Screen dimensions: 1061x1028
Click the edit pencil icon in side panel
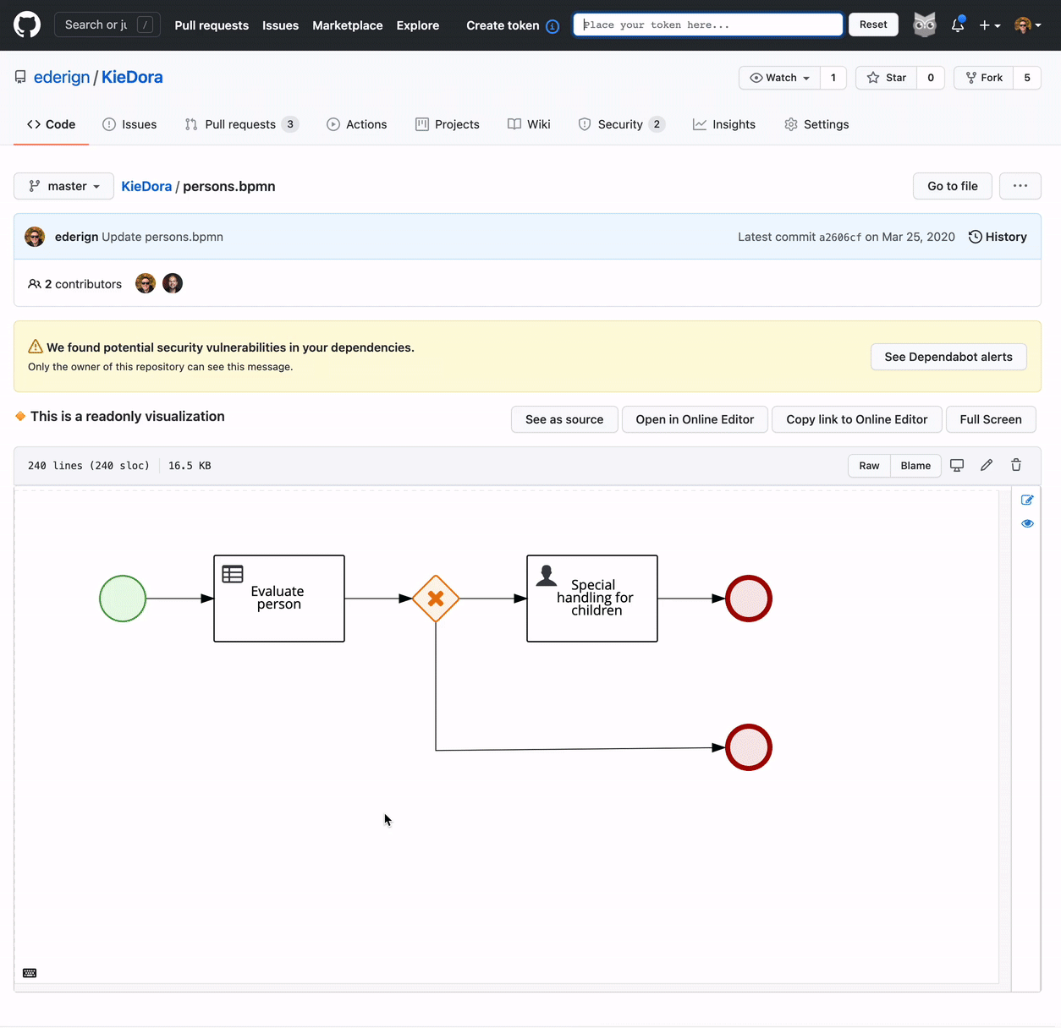click(x=1027, y=500)
